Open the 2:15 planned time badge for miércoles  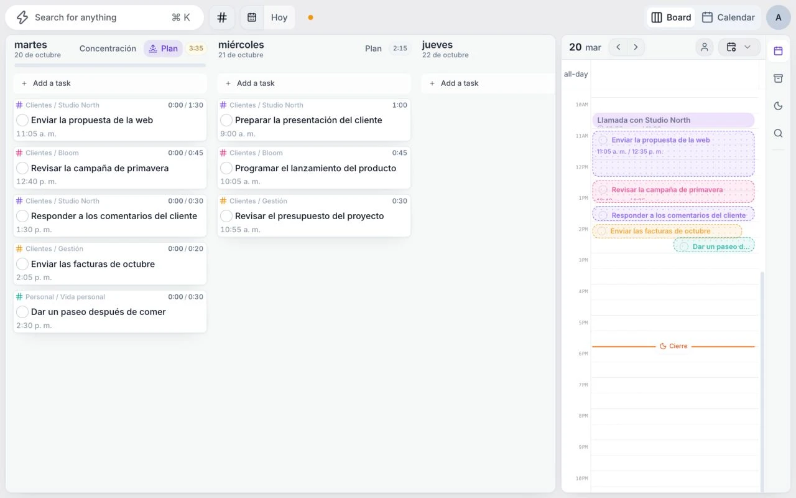click(x=400, y=49)
